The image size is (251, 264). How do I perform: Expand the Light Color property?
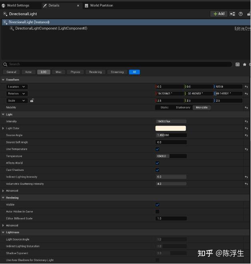tap(3, 128)
